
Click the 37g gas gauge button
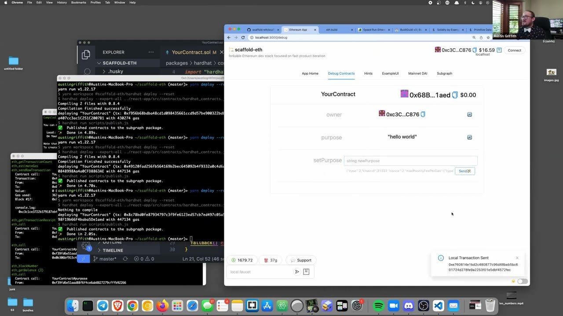point(271,260)
